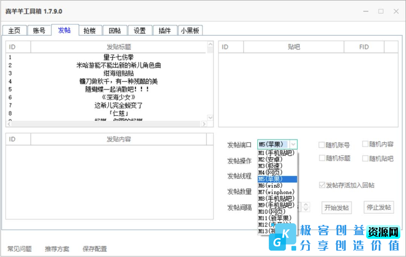Image resolution: width=406 pixels, height=257 pixels.
Task: Switch to the 设置 tab
Action: coord(140,30)
